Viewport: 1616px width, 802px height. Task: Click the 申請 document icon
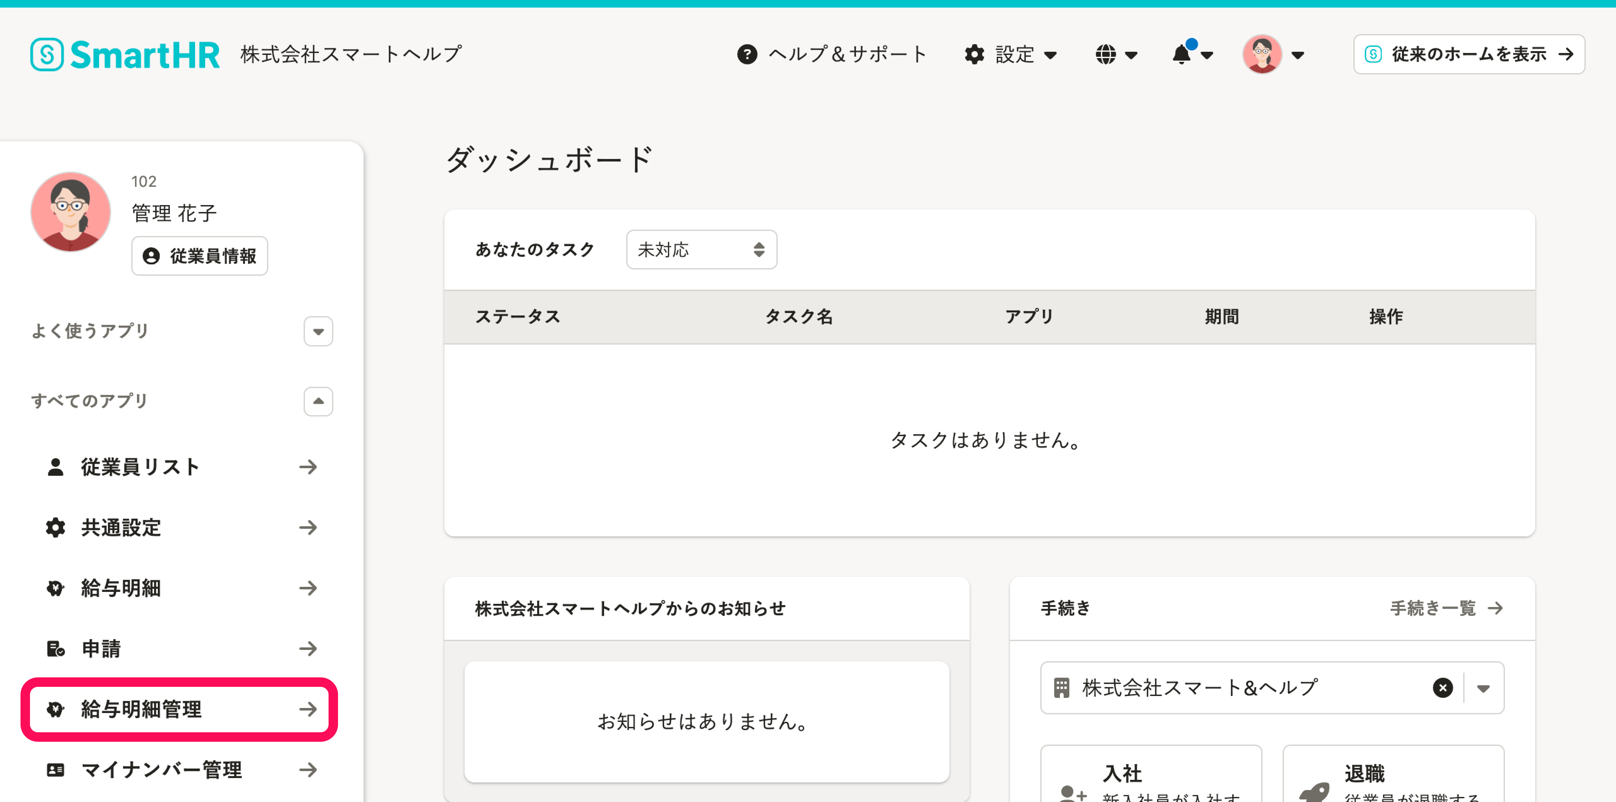(55, 648)
